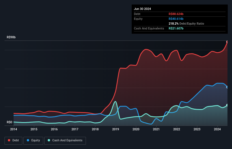Toggle the Debt legend button

13,141
